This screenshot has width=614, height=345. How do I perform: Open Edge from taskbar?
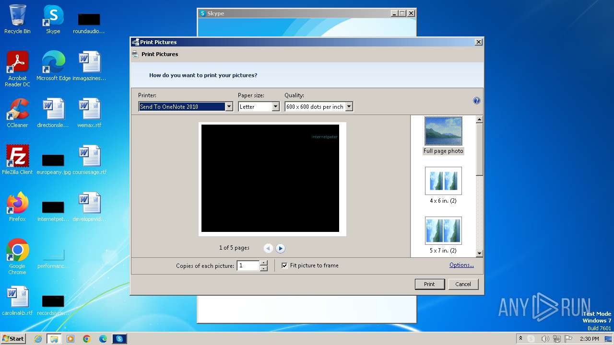pos(103,339)
